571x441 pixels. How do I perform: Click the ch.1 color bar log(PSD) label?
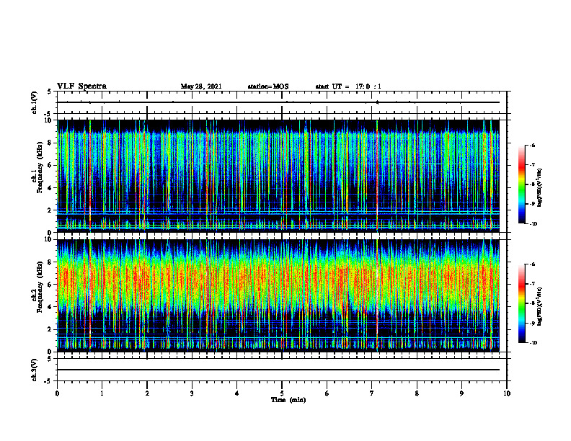coord(541,188)
